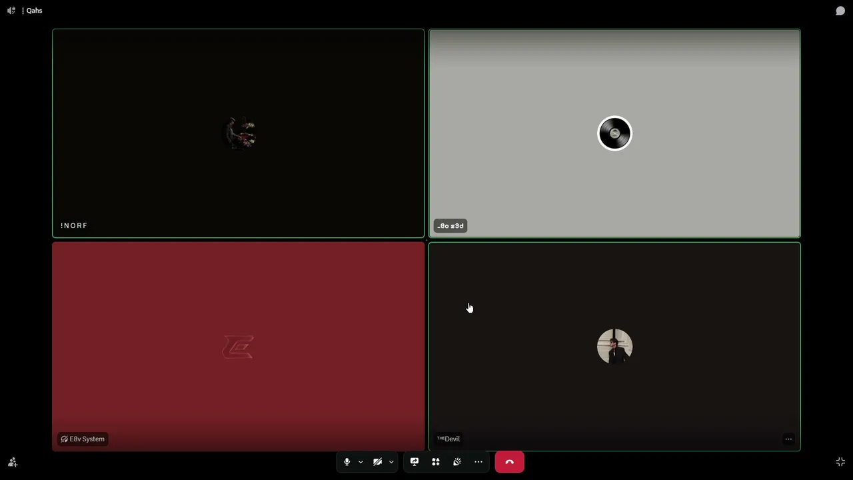Click the mirrored name label on gray tile
The image size is (853, 480).
point(450,226)
